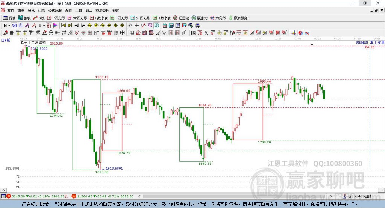Select the circled target crosshair tool
The image size is (385, 208).
pos(77,33)
